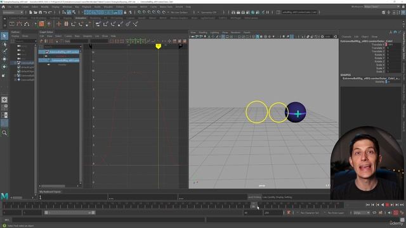
Task: Open the No Character Set dropdown
Action: (x=309, y=213)
